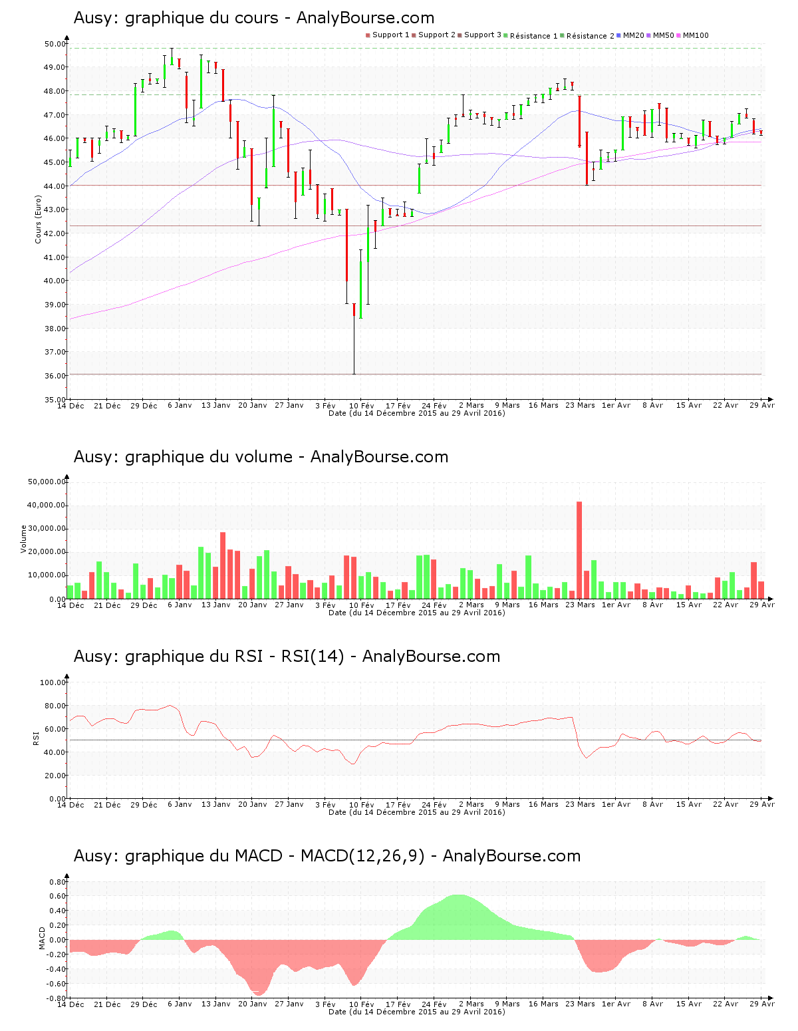Click '10 Fév' date under the price chart
Viewport: 798px width, 1031px height.
(x=362, y=406)
